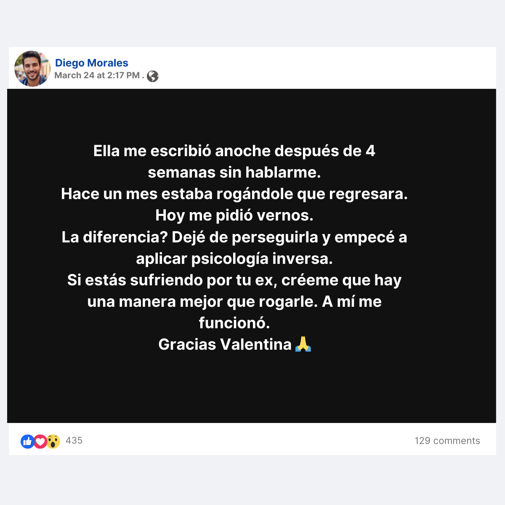
Task: Open the list of 435 reactions
Action: tap(74, 441)
